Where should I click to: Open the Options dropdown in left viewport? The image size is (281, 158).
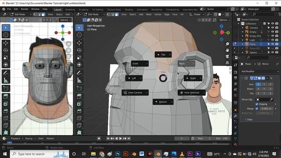[x=65, y=20]
